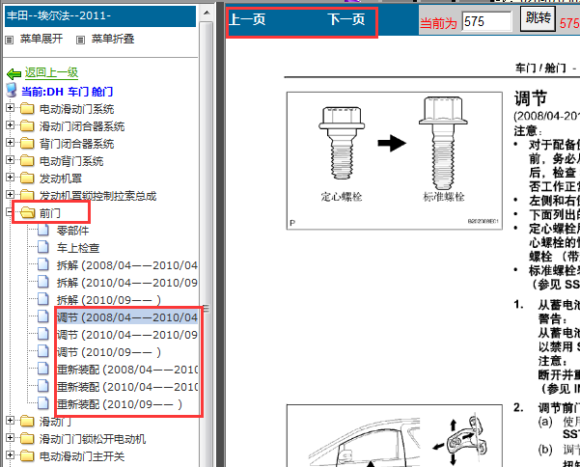The height and width of the screenshot is (467, 580).
Task: Click the folder icon of 滑动门闭合器系统
Action: (27, 126)
